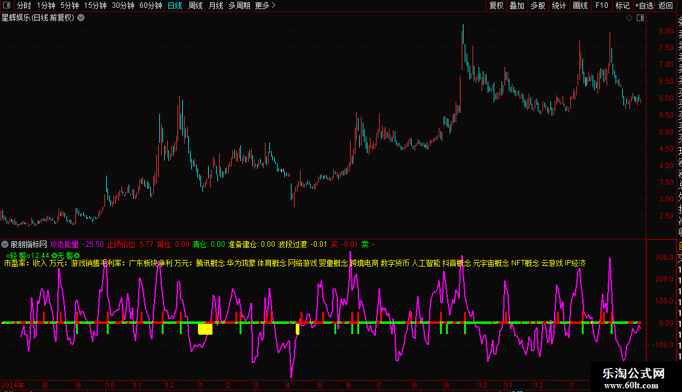Click the 300.0 indicator axis label
Viewport: 682px width, 392px height.
pos(664,258)
